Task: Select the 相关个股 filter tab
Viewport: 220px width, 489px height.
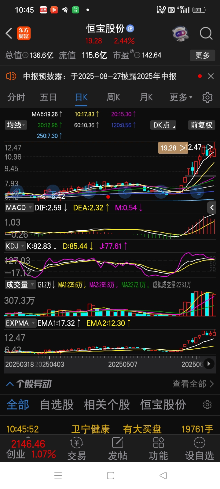Action: (107, 405)
